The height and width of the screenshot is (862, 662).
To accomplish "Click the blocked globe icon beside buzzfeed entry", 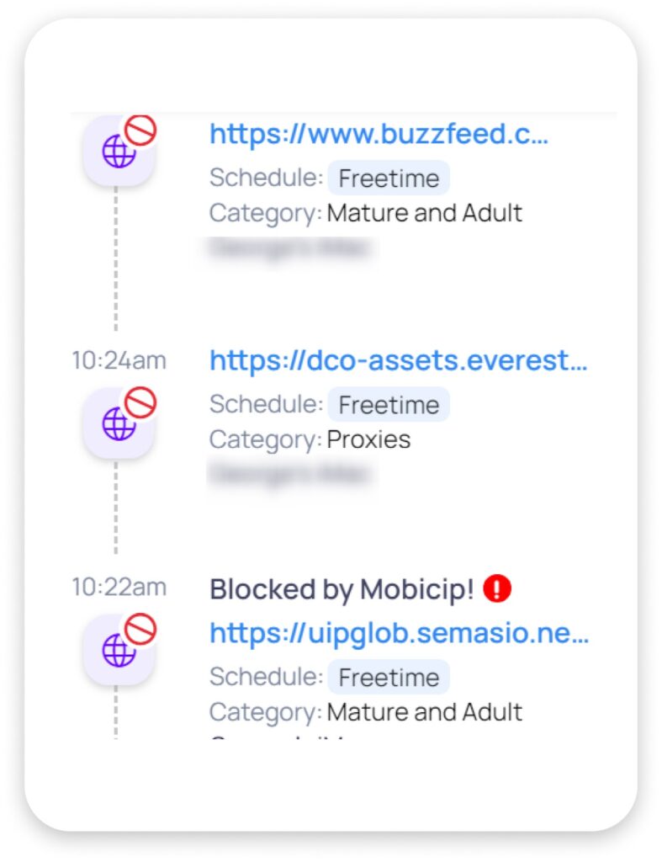I will pyautogui.click(x=119, y=152).
